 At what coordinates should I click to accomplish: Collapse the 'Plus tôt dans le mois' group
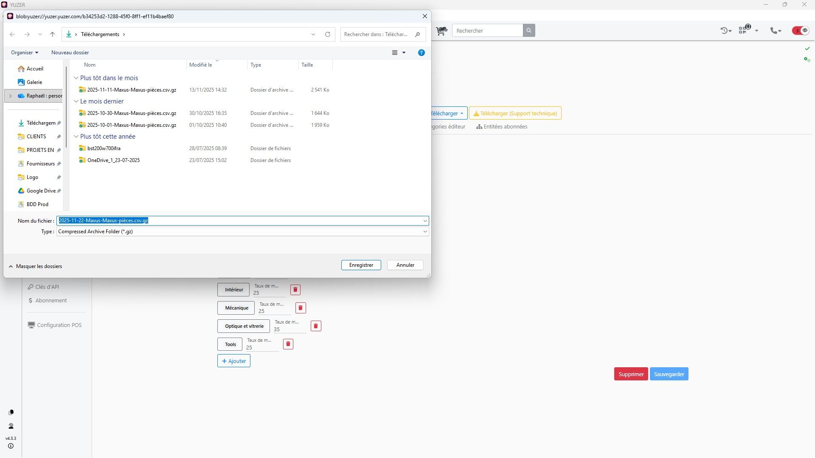point(76,78)
